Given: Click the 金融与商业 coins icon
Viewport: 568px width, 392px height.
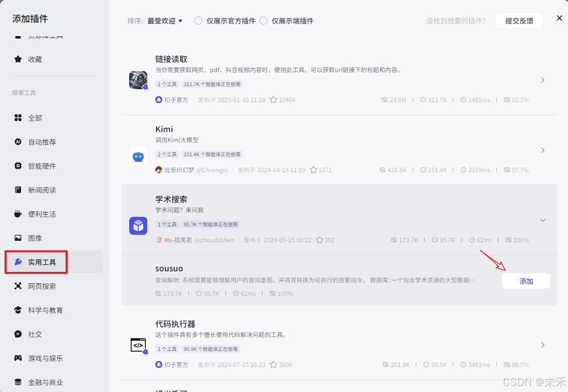Looking at the screenshot, I should 18,382.
